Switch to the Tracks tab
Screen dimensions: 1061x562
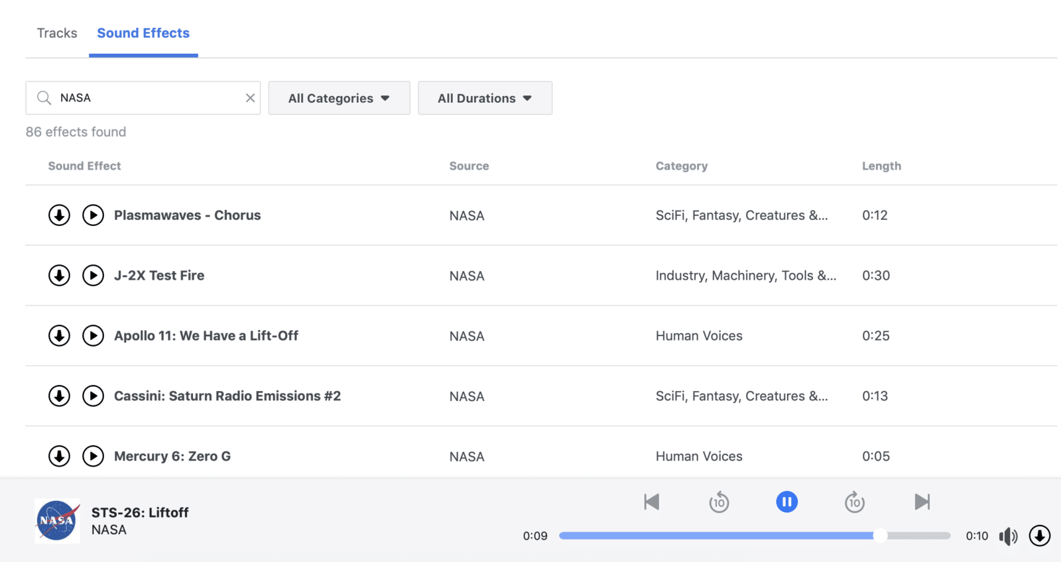tap(57, 33)
